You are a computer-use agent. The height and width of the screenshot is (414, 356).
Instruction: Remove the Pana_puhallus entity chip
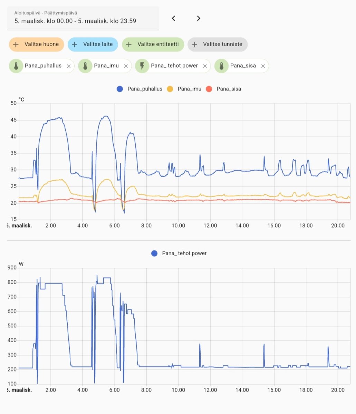[68, 66]
